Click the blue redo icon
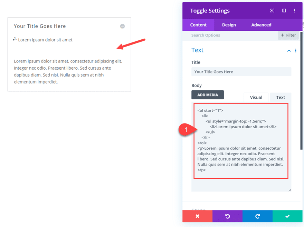This screenshot has height=227, width=304. click(x=257, y=216)
